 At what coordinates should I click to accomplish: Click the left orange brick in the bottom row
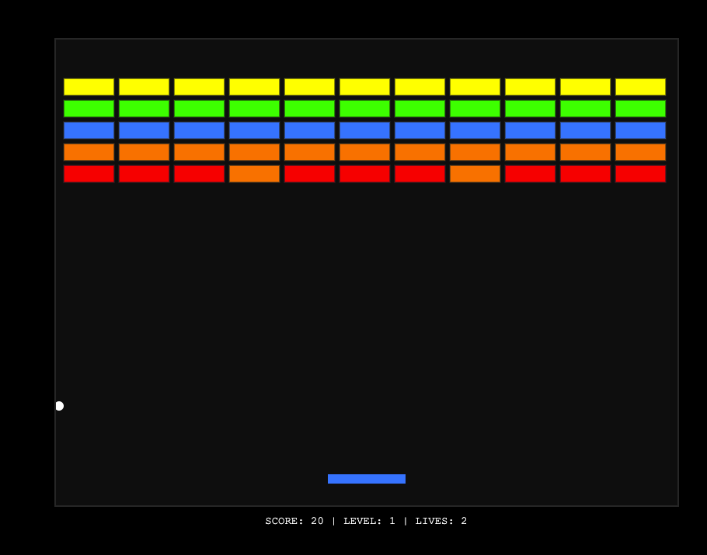coord(254,174)
